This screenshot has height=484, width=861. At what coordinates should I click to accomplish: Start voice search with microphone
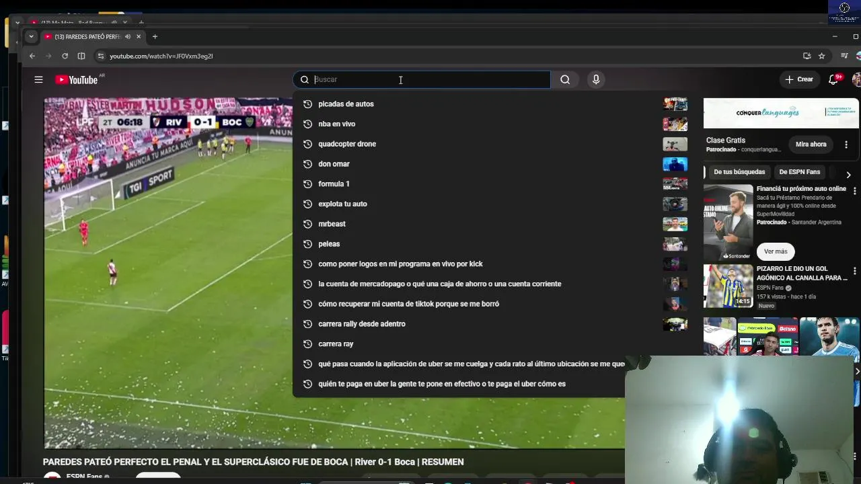[596, 79]
